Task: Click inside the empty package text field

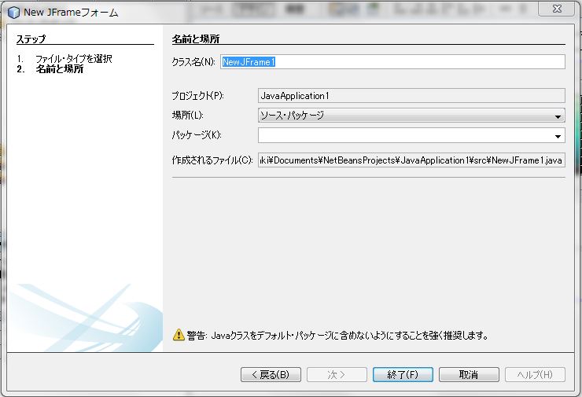Action: 405,135
